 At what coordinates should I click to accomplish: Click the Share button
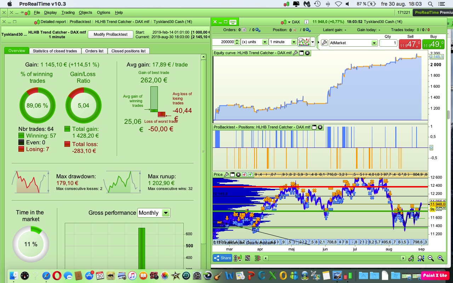[x=222, y=258]
